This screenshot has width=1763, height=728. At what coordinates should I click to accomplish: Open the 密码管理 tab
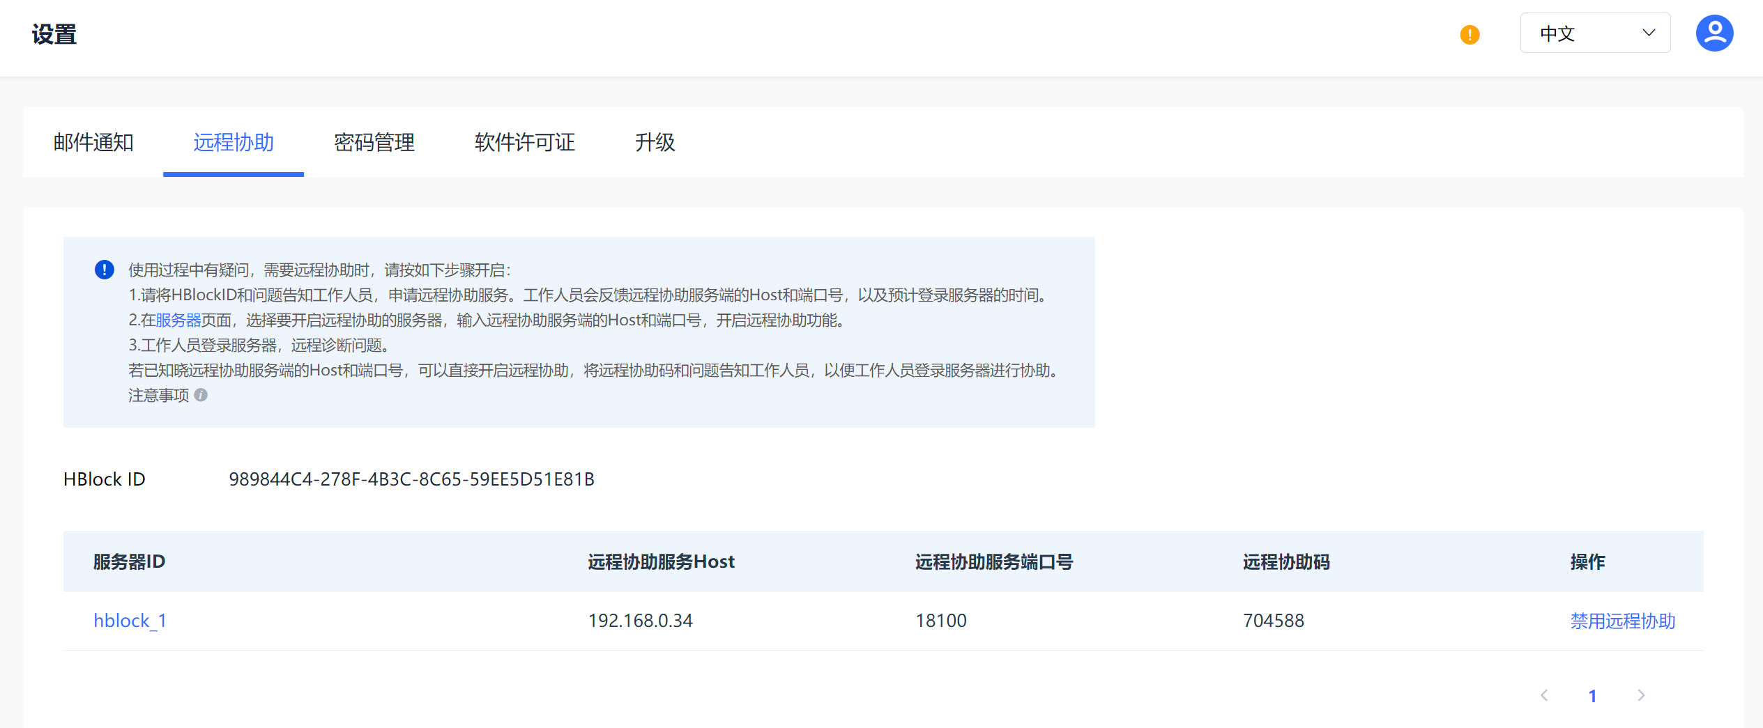coord(374,142)
